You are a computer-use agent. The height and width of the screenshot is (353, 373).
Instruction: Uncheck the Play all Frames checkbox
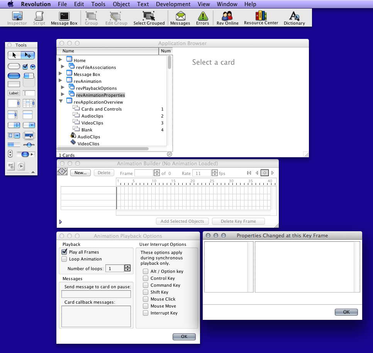(x=64, y=252)
